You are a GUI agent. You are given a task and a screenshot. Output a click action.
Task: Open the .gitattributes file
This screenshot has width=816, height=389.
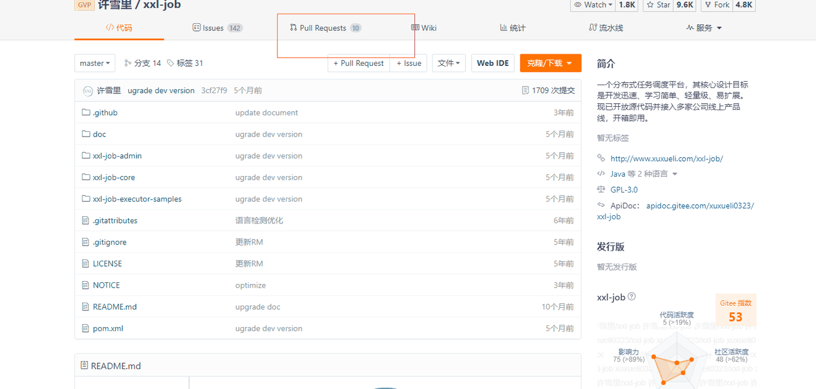coord(115,220)
